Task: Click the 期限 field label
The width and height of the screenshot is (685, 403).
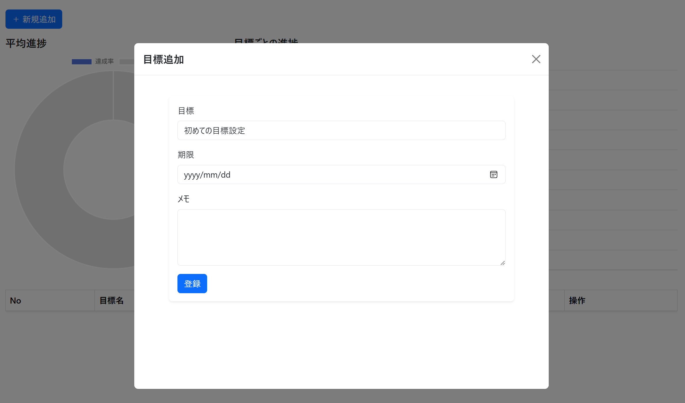Action: click(x=186, y=155)
